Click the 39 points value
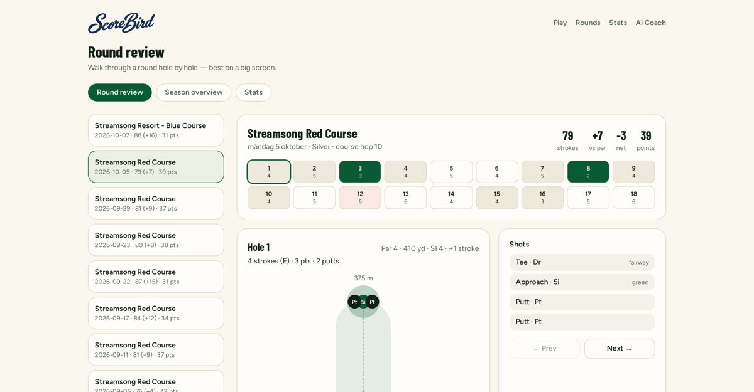The width and height of the screenshot is (754, 392). [x=645, y=135]
